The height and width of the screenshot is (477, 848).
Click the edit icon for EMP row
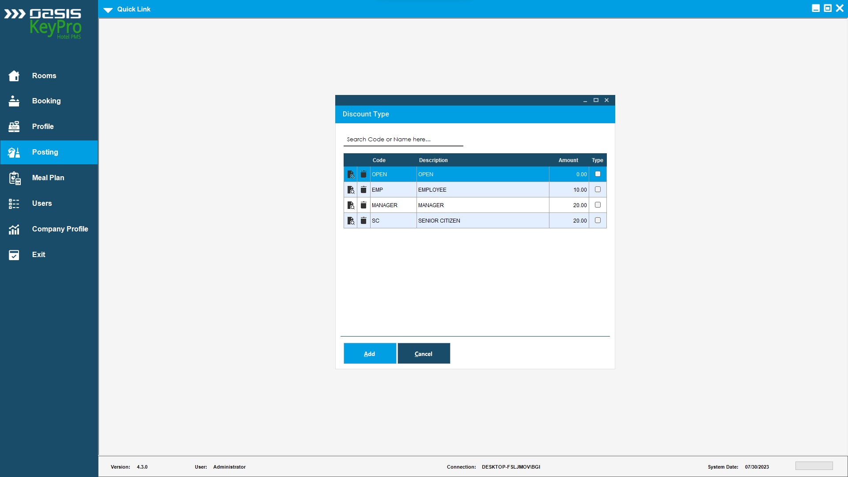tap(351, 190)
